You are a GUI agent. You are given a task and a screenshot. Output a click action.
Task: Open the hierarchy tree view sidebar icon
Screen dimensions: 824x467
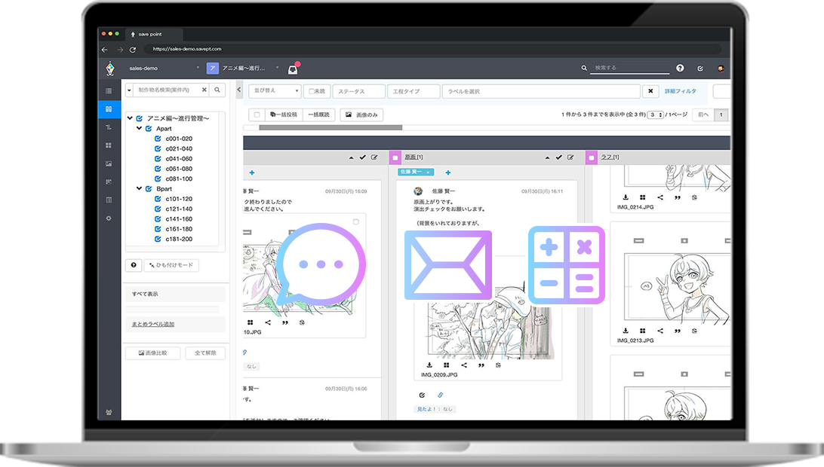(x=109, y=127)
